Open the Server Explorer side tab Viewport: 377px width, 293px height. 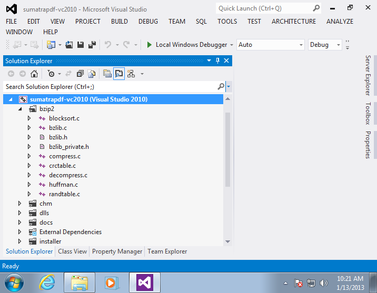368,75
